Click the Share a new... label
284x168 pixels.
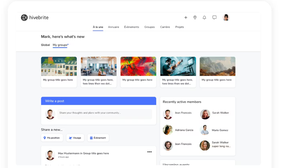[52, 130]
